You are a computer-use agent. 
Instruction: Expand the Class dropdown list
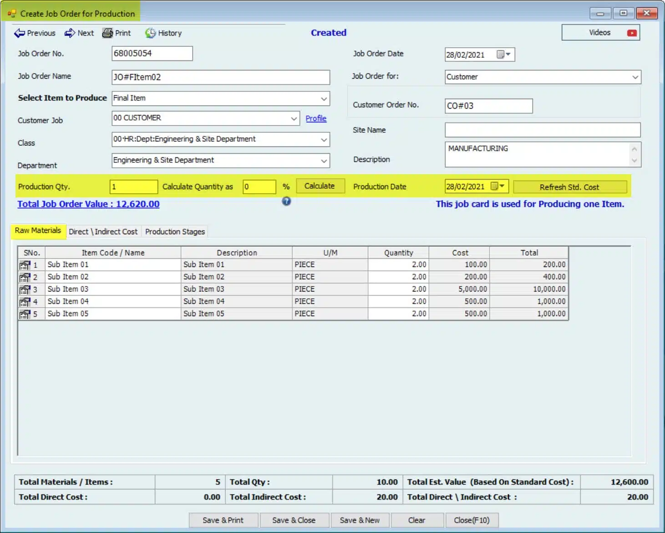pyautogui.click(x=324, y=140)
